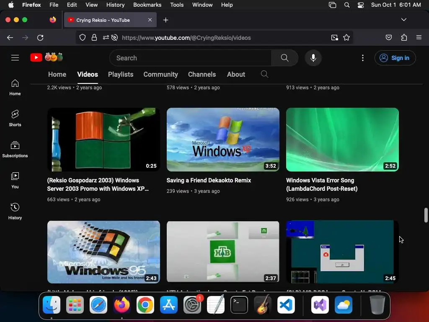Click the Saving a Friend Dekaokto Remix title
The width and height of the screenshot is (429, 322).
point(209,180)
